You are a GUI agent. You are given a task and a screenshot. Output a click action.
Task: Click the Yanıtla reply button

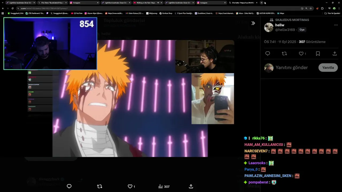click(x=328, y=67)
